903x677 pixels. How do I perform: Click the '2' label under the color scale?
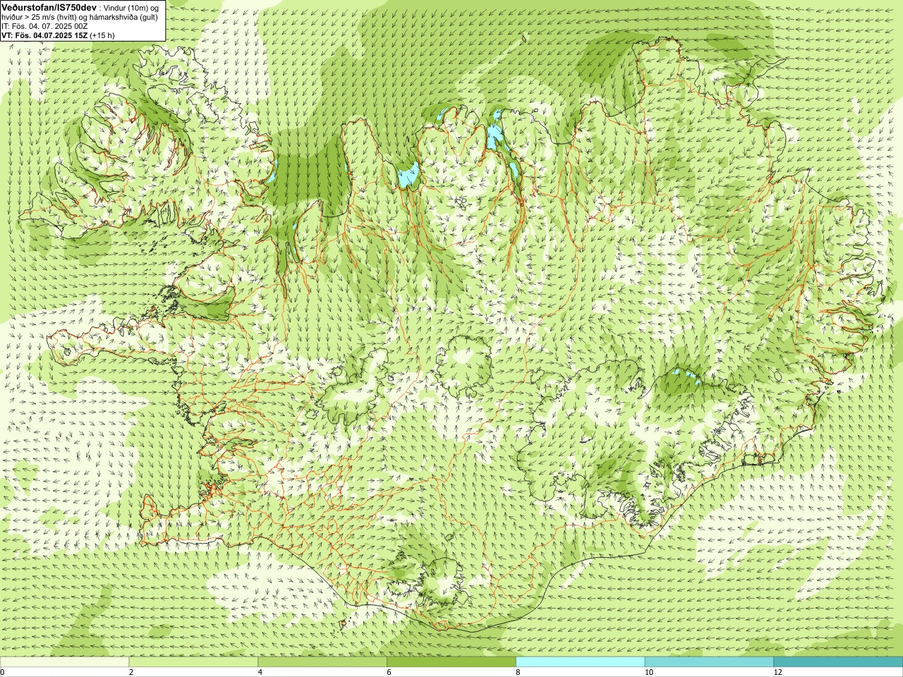(131, 672)
